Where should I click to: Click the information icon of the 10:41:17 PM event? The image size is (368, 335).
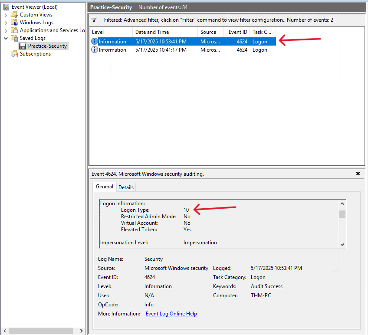pos(95,50)
